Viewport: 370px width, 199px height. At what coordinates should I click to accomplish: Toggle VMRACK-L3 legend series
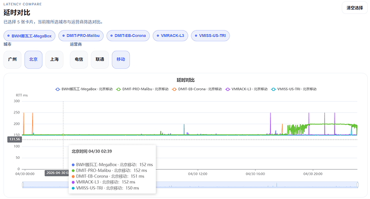tap(246, 89)
